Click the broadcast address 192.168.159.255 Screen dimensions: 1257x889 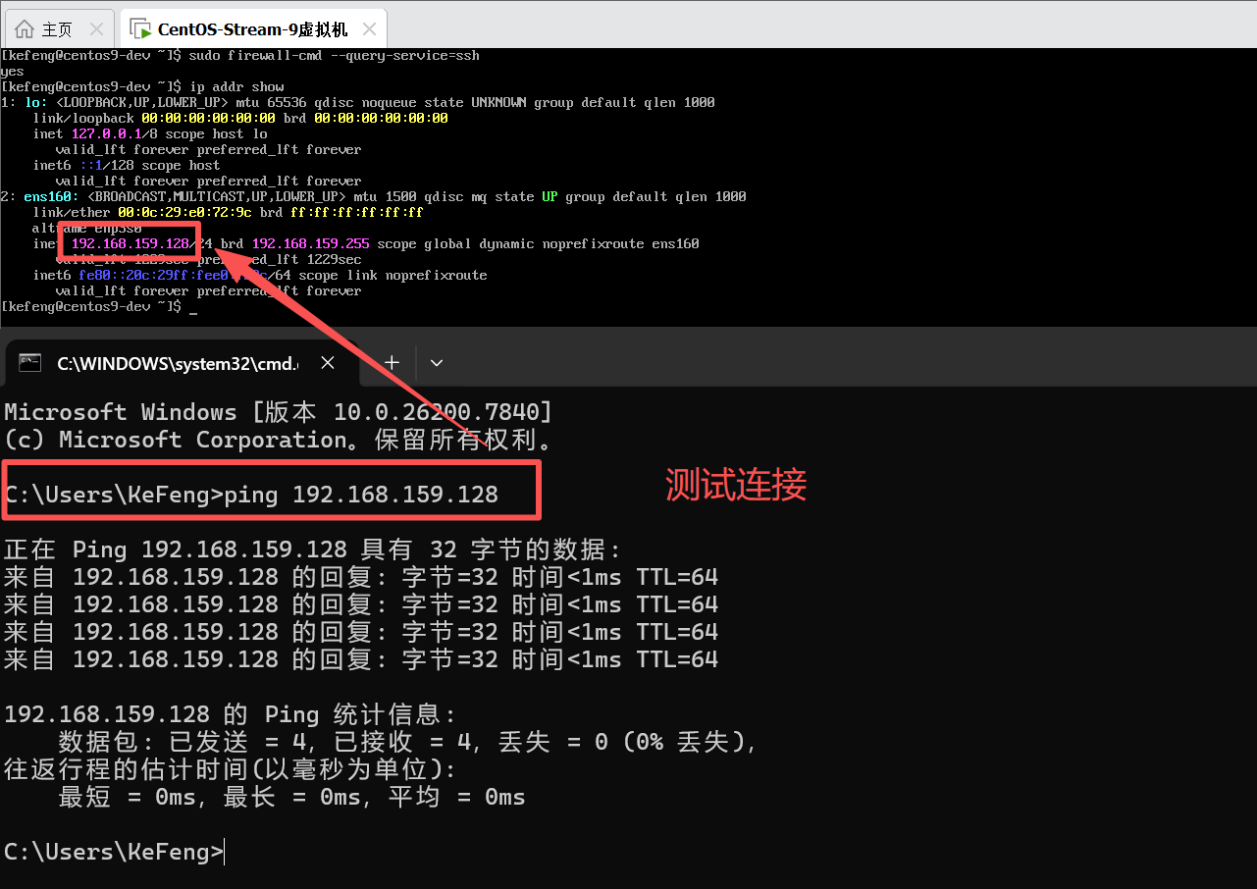[x=310, y=244]
